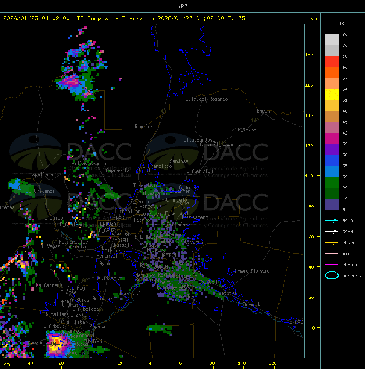Click the 'E_1-736' map label
Viewport: 365px width, 369px height.
click(x=247, y=130)
